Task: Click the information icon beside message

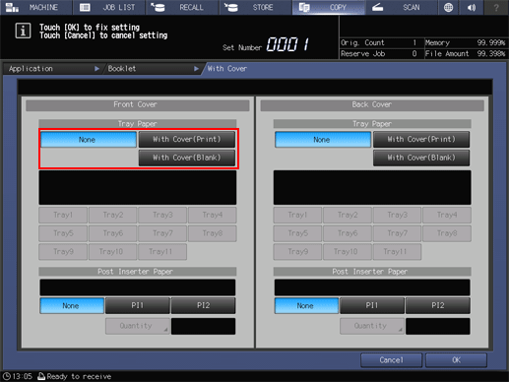Action: tap(23, 32)
